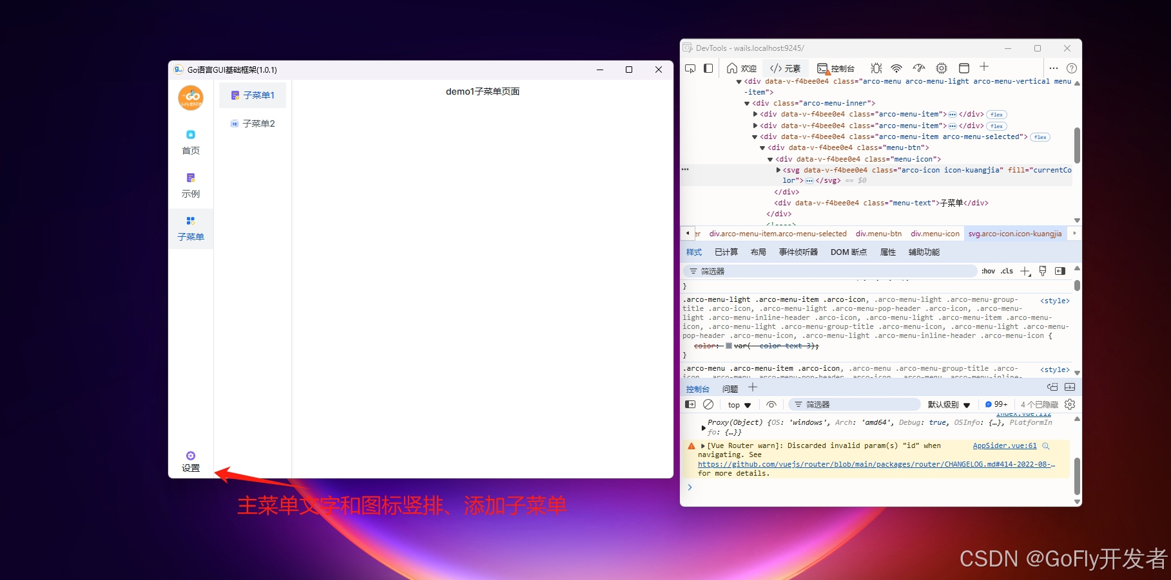The height and width of the screenshot is (580, 1171).
Task: Select the 子菜单 main menu item
Action: [x=191, y=229]
